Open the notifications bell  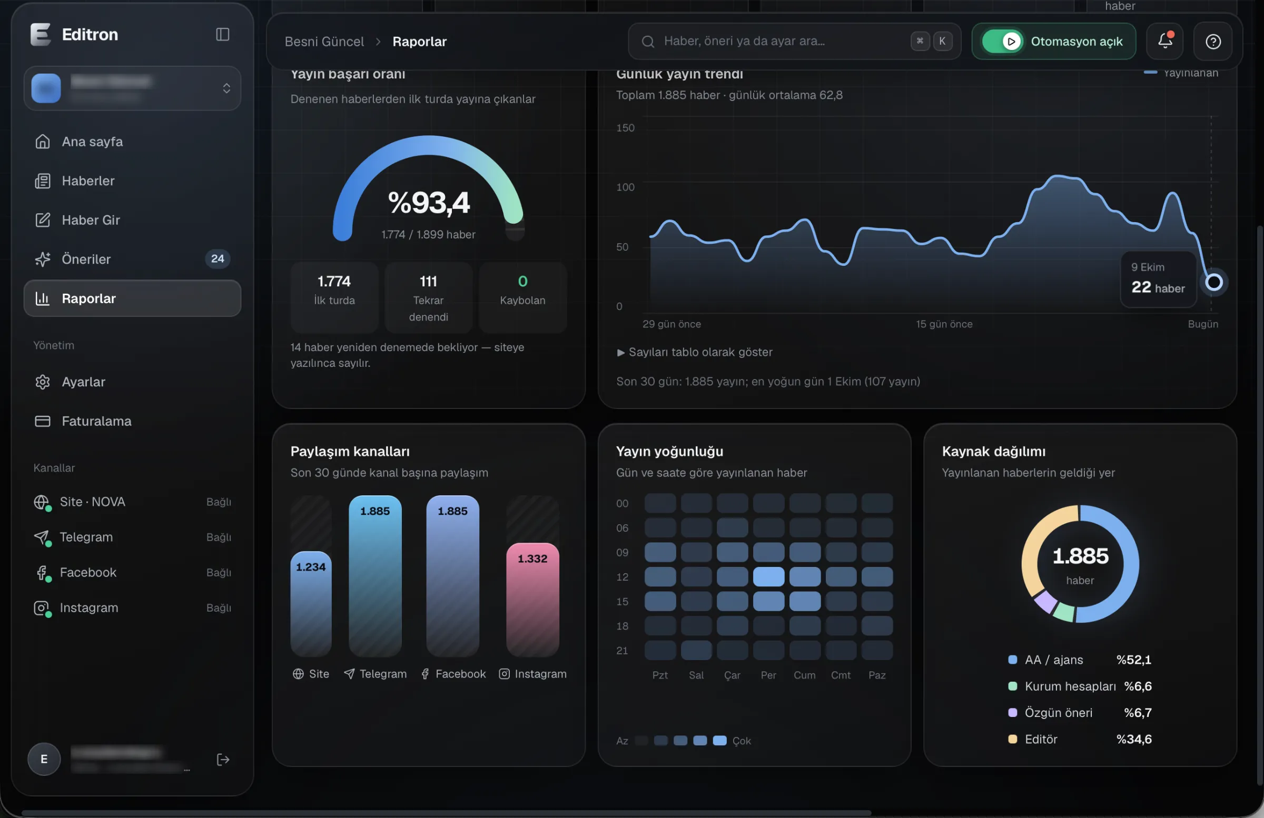click(x=1164, y=41)
